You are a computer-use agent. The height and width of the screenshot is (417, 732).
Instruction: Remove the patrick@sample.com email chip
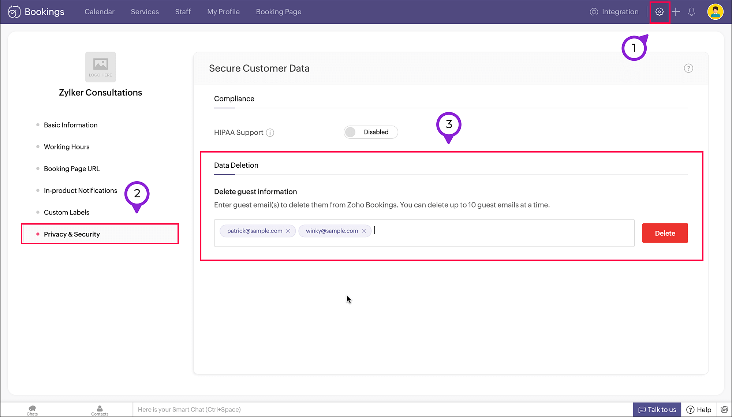[x=288, y=231]
